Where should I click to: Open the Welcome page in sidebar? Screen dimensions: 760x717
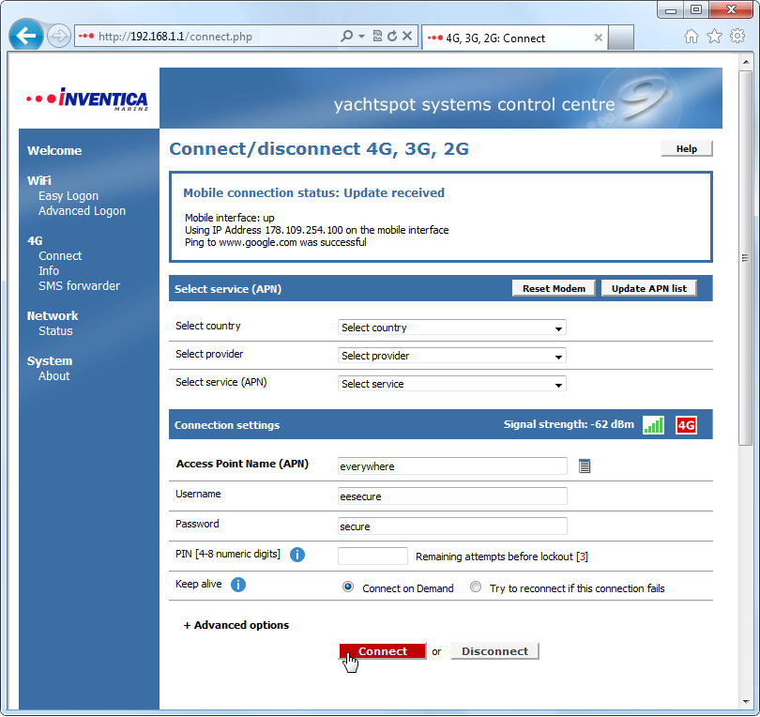click(x=54, y=151)
